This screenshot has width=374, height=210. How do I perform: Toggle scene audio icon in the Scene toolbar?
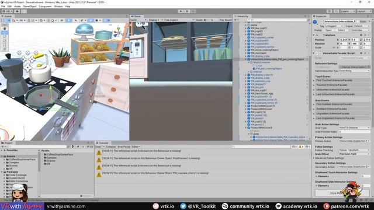pos(76,20)
